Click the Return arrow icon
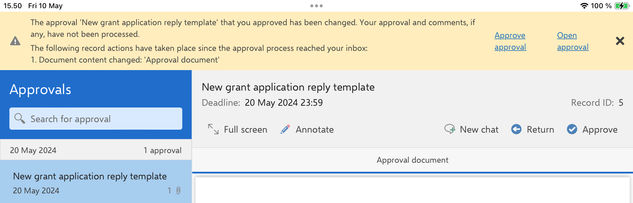Image resolution: width=633 pixels, height=203 pixels. click(x=516, y=129)
